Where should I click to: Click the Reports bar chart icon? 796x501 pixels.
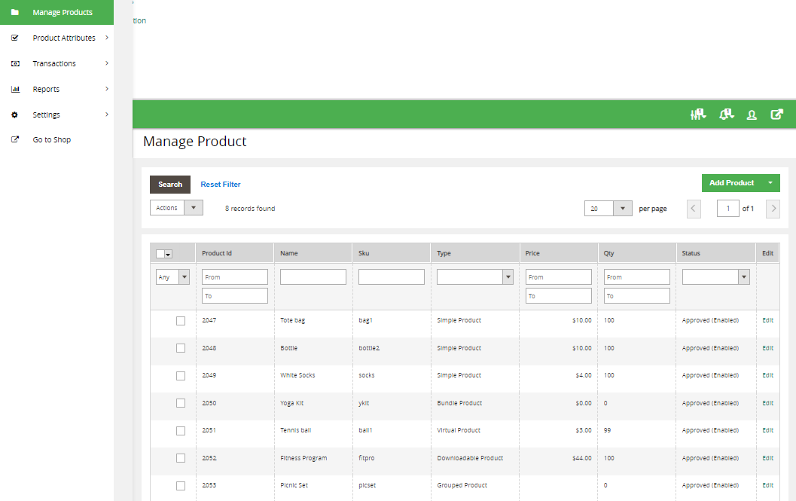coord(15,89)
